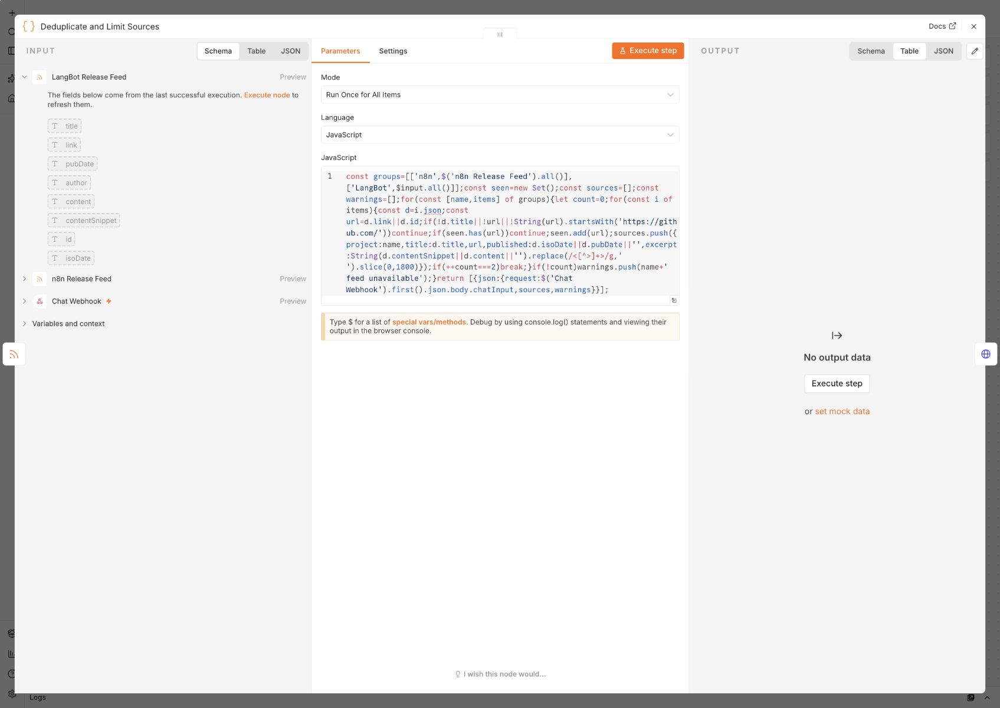
Task: Click the pencil edit output icon
Action: pos(975,51)
